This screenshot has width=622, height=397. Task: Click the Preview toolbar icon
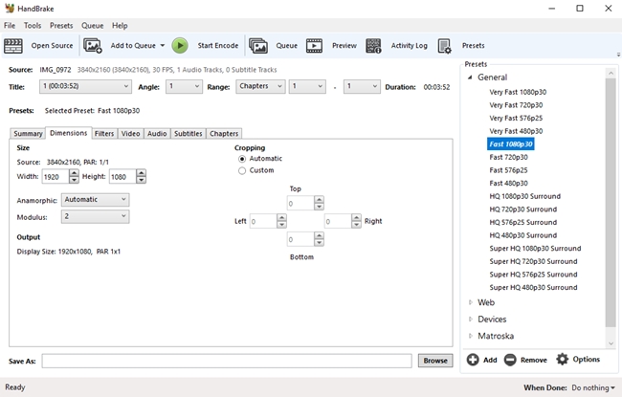point(315,45)
